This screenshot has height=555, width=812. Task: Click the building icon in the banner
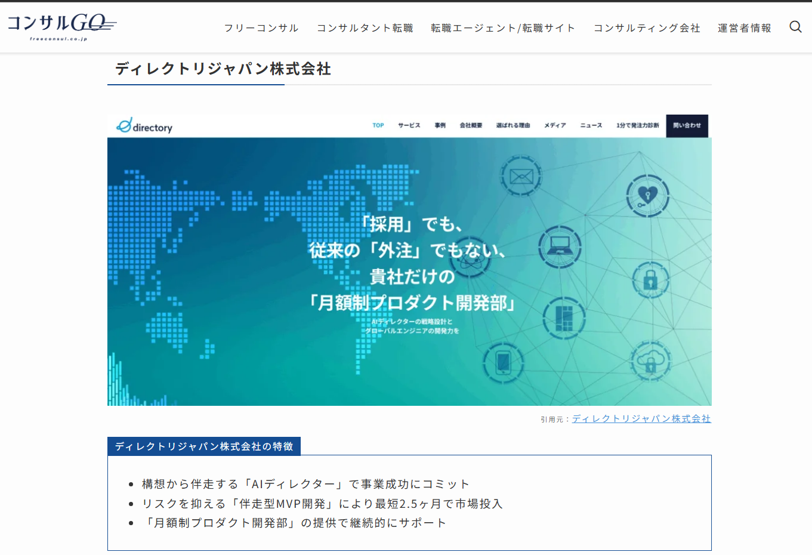[564, 317]
